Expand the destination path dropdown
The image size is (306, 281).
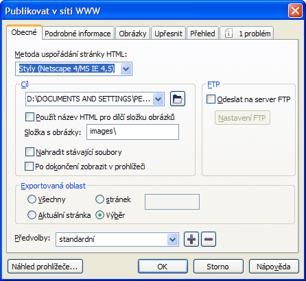(x=158, y=99)
